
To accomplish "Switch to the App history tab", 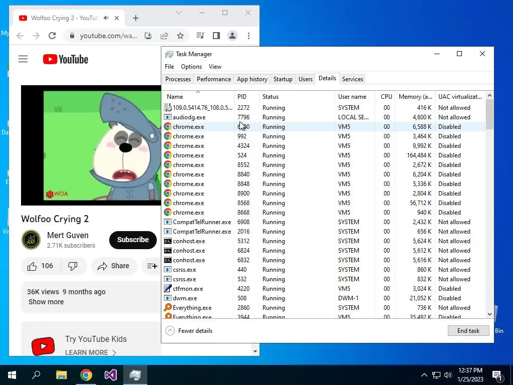I will point(252,79).
